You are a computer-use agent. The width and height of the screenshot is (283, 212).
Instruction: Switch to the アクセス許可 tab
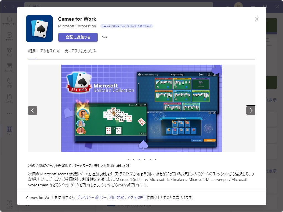50,51
